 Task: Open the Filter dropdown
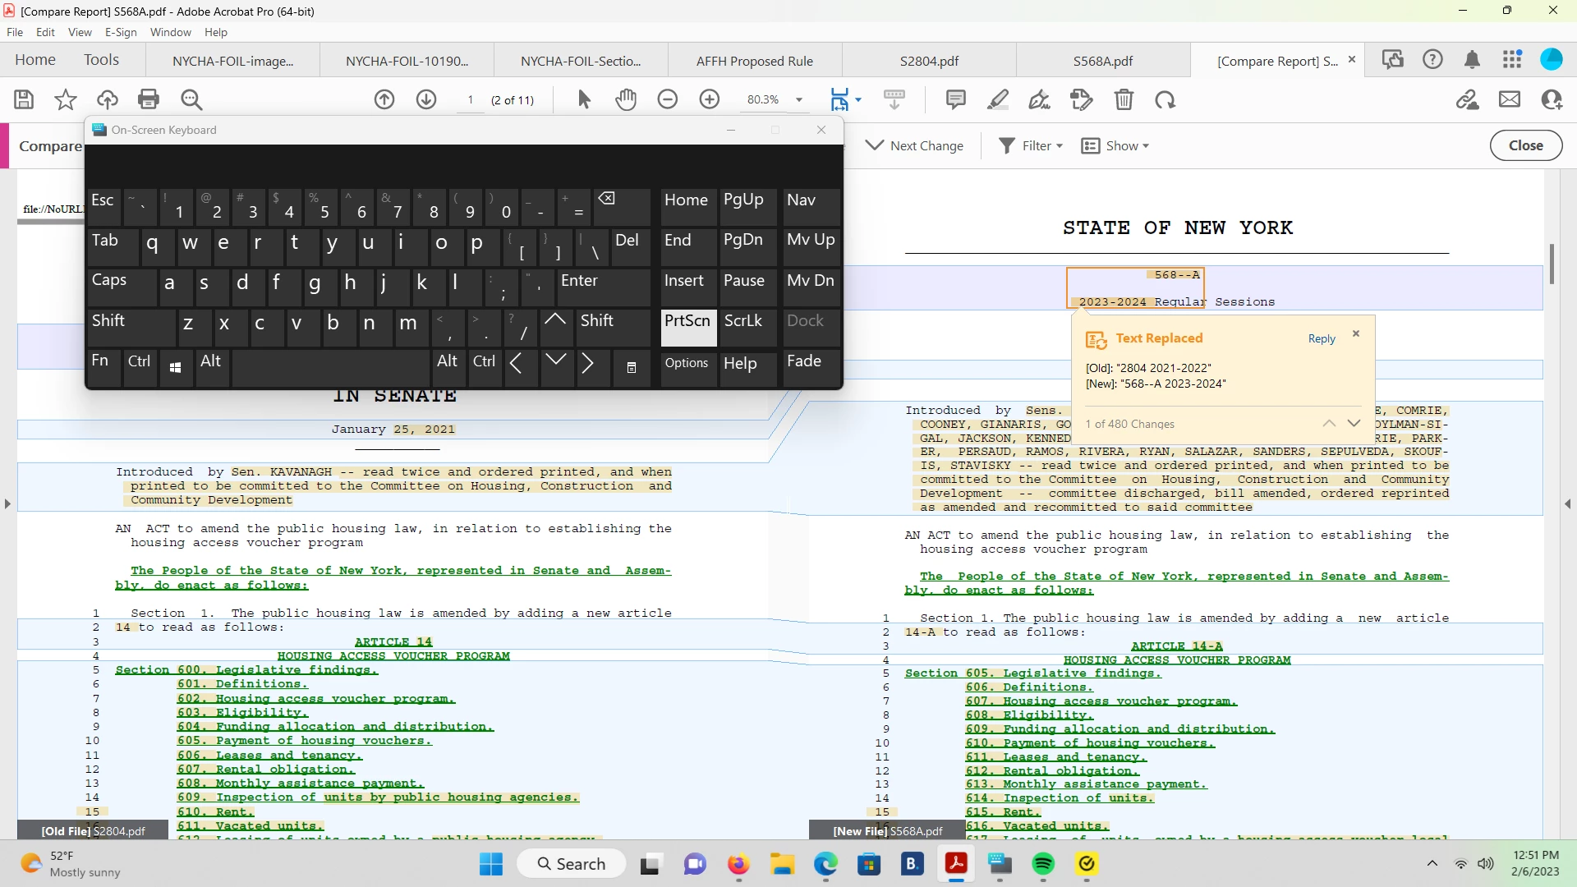[x=1031, y=145]
